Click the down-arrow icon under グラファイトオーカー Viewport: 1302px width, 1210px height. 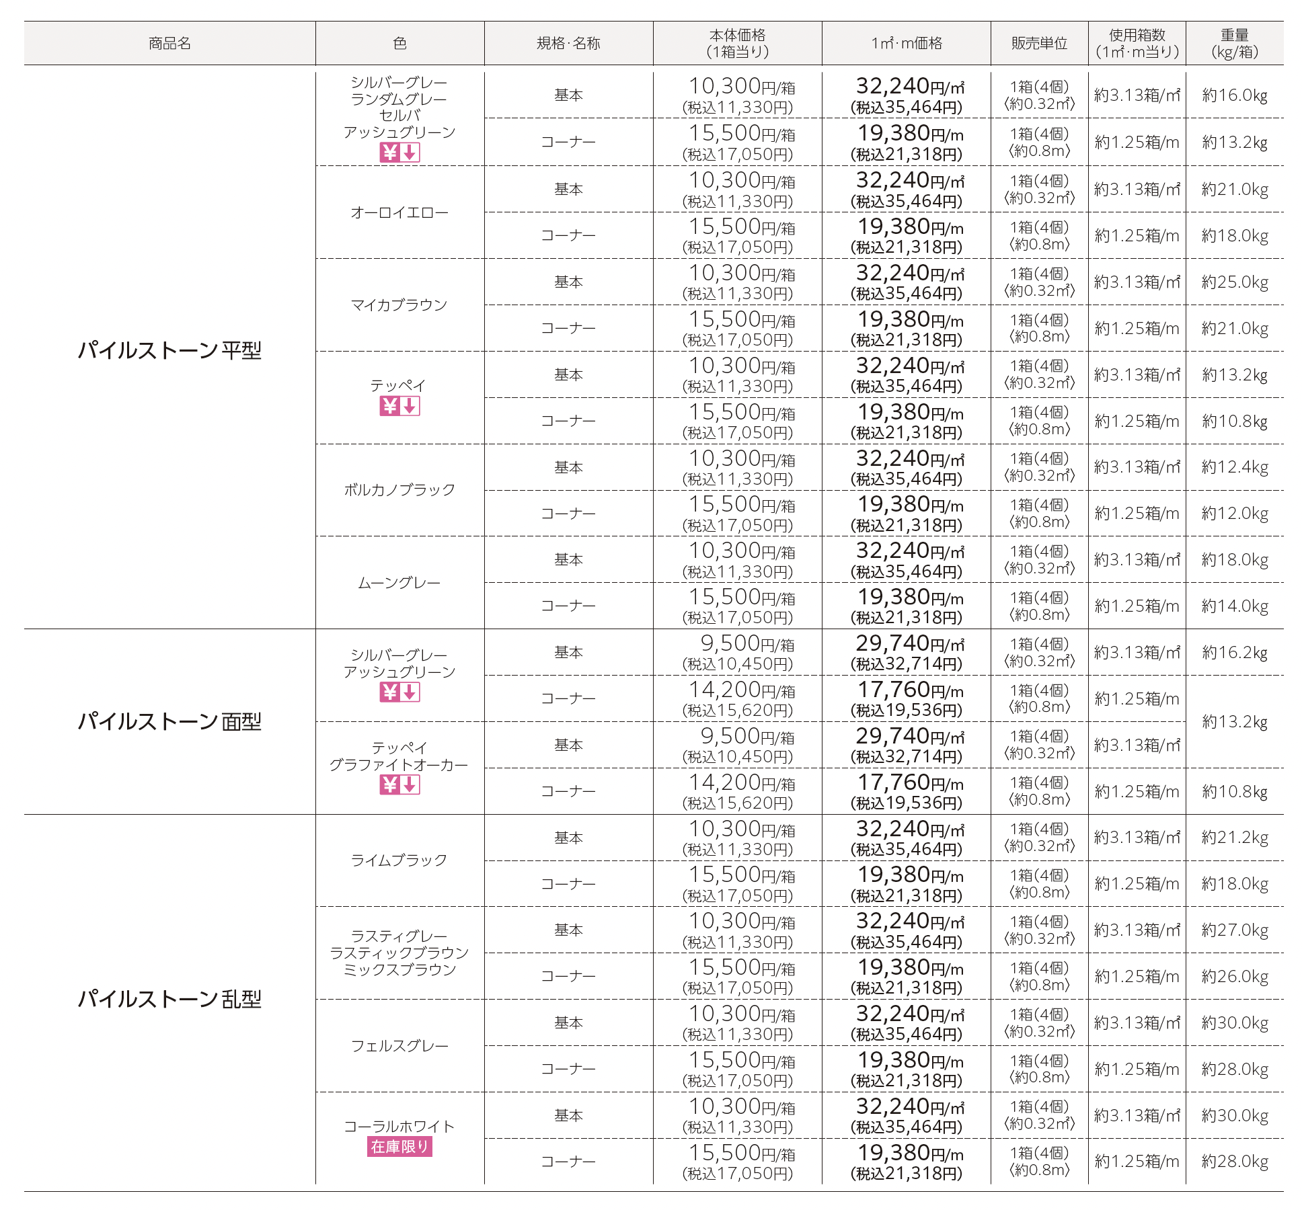click(410, 784)
